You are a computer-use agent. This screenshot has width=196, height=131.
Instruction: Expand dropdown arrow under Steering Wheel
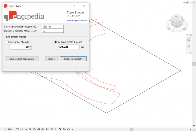189,43
